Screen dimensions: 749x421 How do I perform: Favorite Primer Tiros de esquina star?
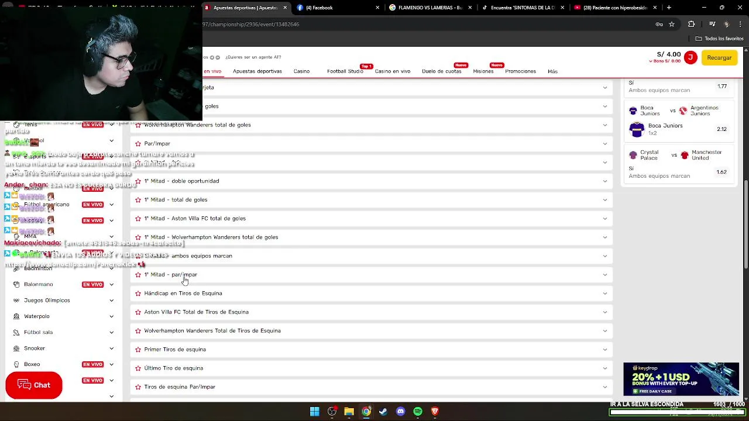pos(138,350)
